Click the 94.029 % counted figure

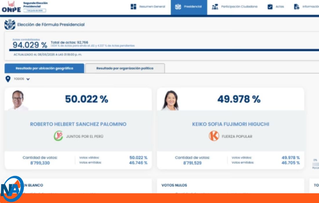(x=30, y=45)
